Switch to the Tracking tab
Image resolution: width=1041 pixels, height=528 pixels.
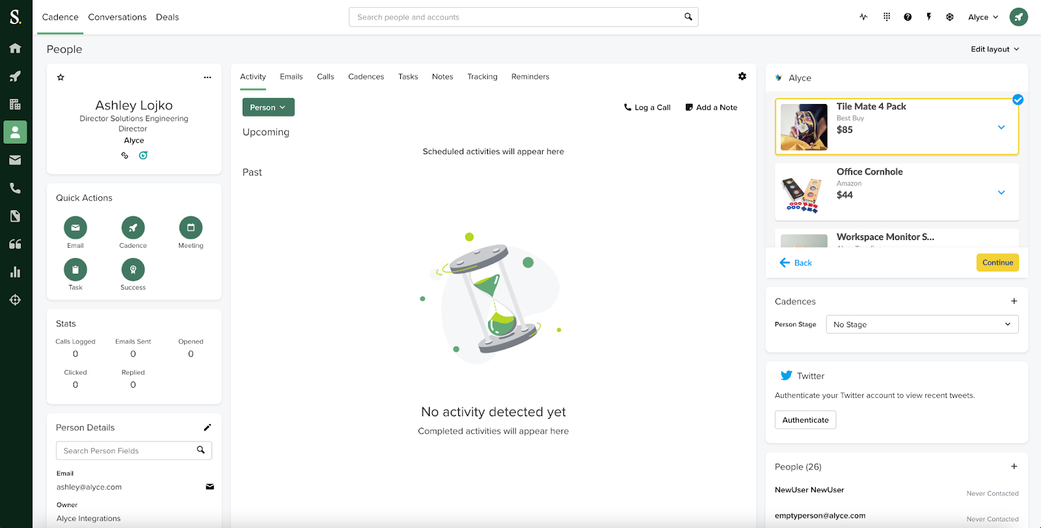click(x=482, y=77)
